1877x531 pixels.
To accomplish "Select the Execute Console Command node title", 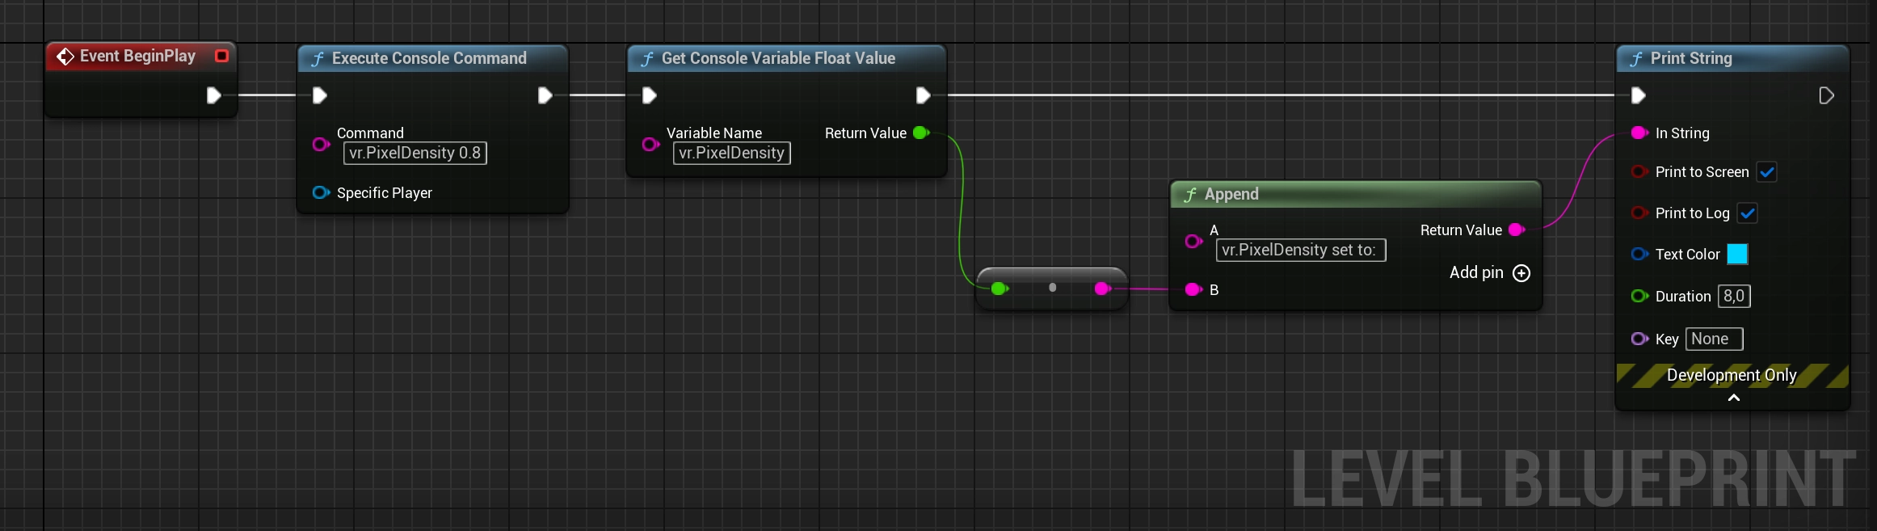I will click(x=429, y=58).
